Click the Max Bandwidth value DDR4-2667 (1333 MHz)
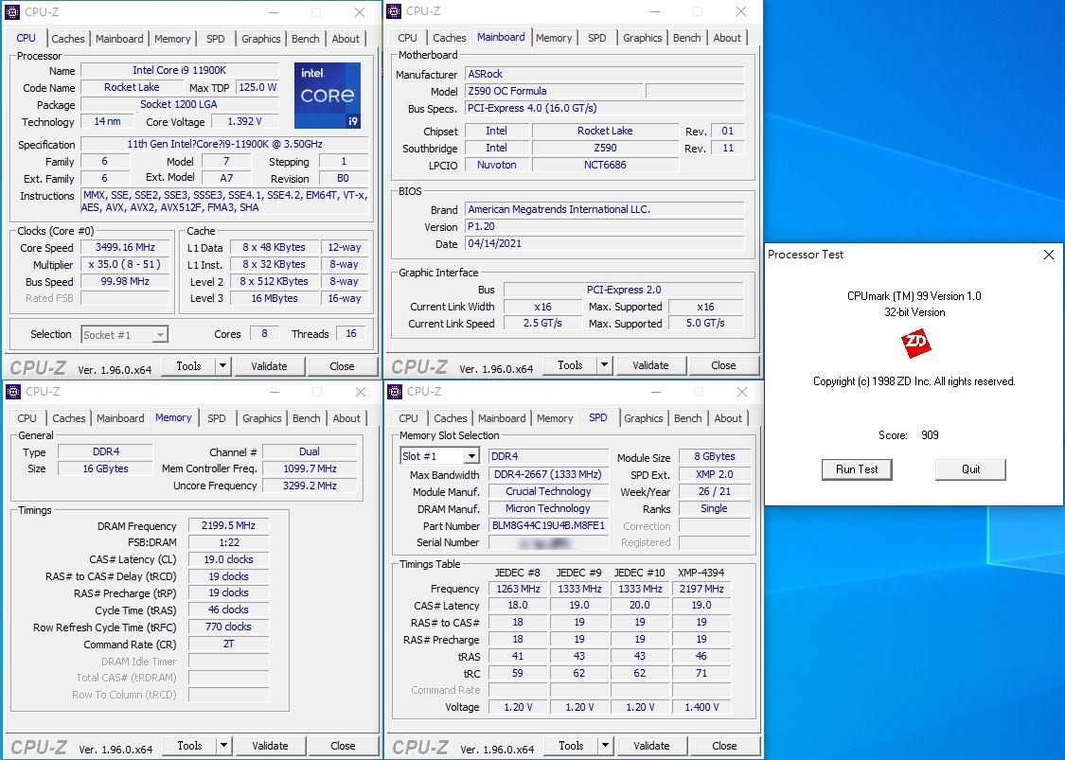 coord(548,475)
